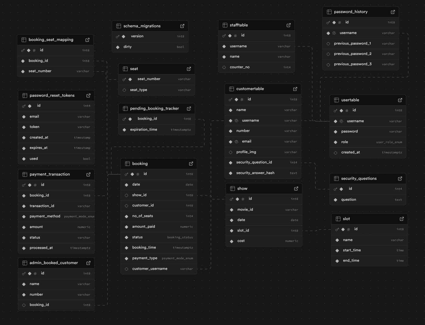Click the cost column in show

coord(264,241)
